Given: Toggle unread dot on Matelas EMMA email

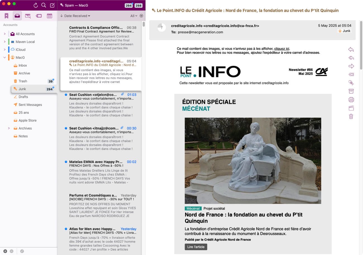Looking at the screenshot, I should 66,162.
